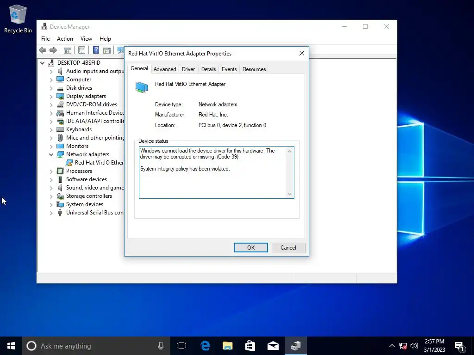The height and width of the screenshot is (355, 474).
Task: Select the DESKTOP-4BSFIID computer icon
Action: [52, 63]
